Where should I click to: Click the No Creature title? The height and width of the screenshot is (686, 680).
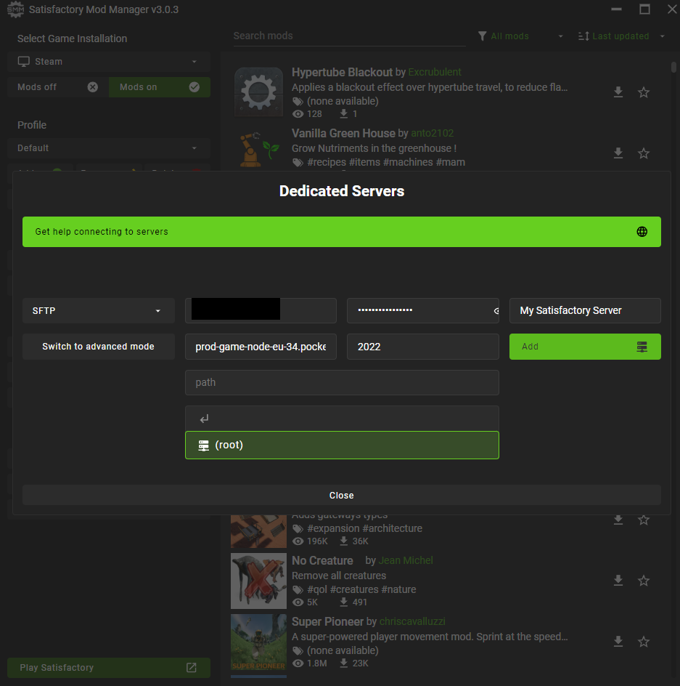322,560
